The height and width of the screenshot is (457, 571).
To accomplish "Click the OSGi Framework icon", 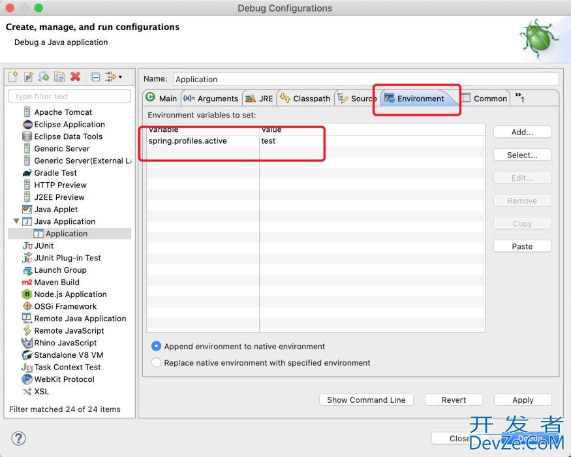I will [27, 306].
